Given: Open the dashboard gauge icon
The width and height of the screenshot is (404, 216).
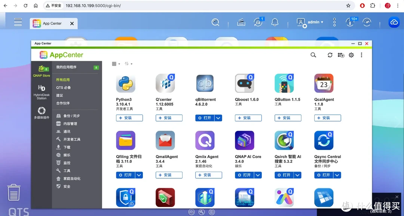Looking at the screenshot, I should click(x=367, y=22).
